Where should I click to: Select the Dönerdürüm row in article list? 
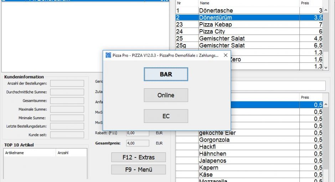[249, 17]
